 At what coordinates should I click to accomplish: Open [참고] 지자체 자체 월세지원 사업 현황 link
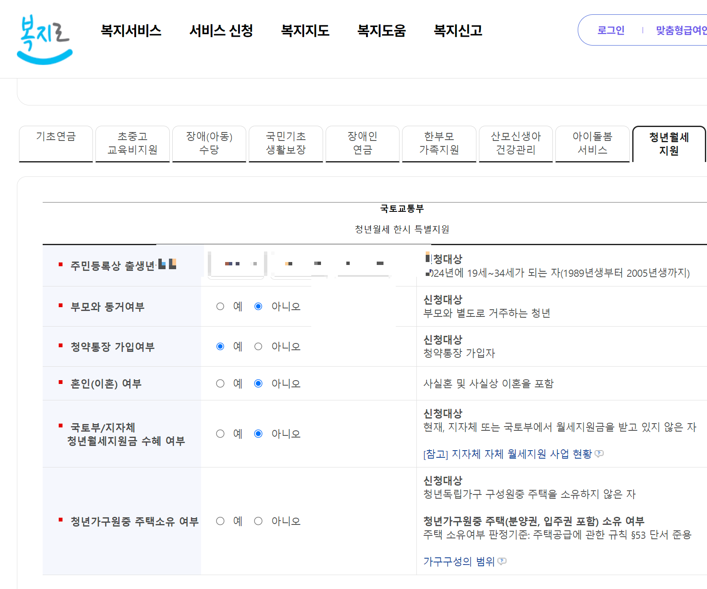click(x=508, y=454)
